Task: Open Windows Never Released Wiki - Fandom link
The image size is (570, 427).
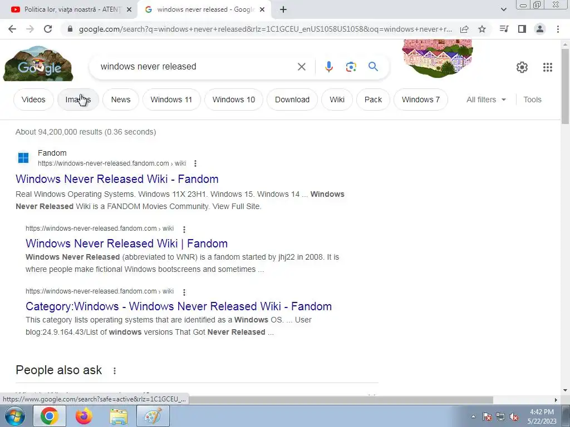Action: click(x=117, y=179)
